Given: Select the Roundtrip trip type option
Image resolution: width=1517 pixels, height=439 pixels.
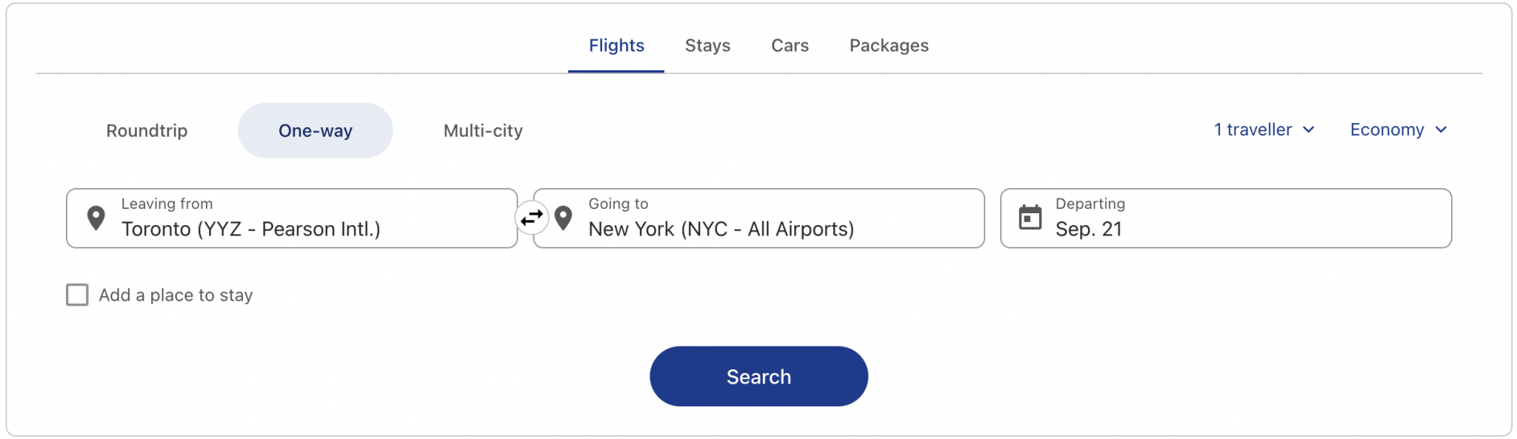Looking at the screenshot, I should (146, 130).
